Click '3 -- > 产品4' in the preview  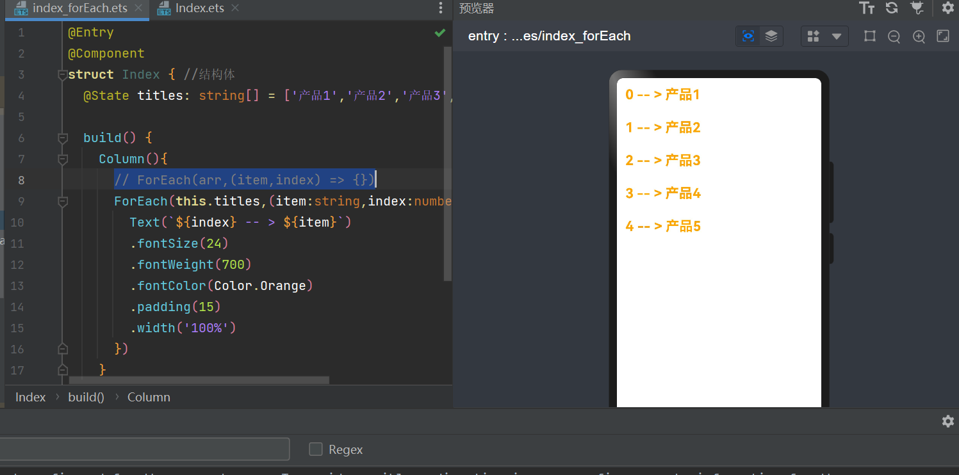[663, 193]
